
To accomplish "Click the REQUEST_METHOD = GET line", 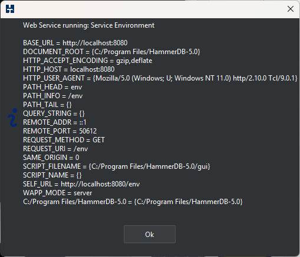I will tap(64, 140).
